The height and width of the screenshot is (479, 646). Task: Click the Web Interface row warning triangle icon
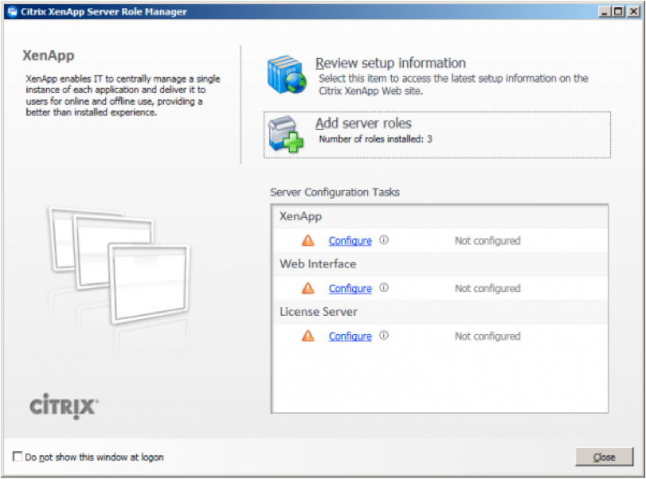click(x=307, y=288)
